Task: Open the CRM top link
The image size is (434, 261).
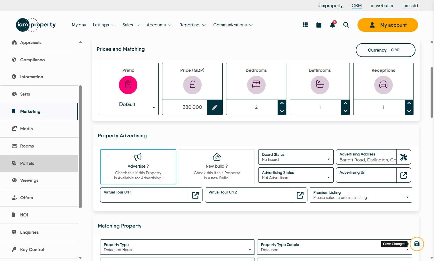Action: click(x=357, y=6)
